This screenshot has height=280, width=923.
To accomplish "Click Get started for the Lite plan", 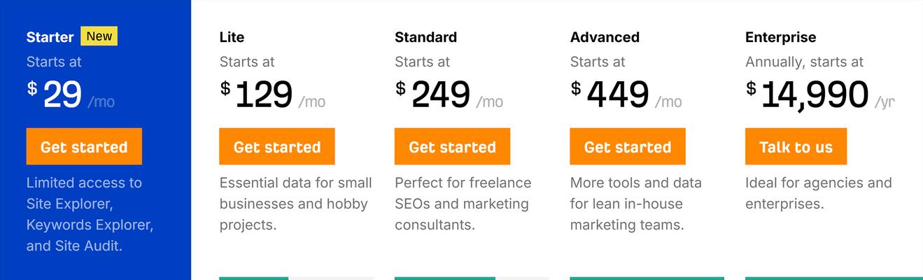I will pos(277,146).
